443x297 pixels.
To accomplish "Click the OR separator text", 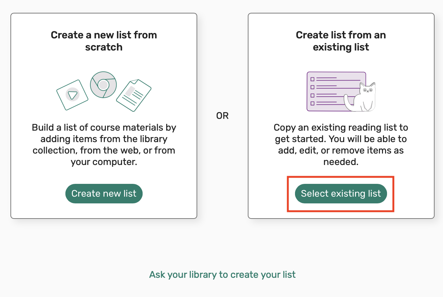I will click(222, 116).
